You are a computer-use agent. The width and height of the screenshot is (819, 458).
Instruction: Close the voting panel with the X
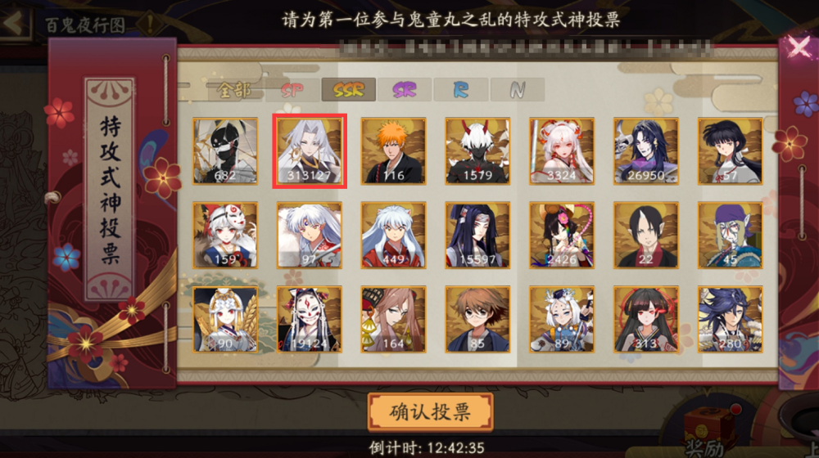(799, 47)
